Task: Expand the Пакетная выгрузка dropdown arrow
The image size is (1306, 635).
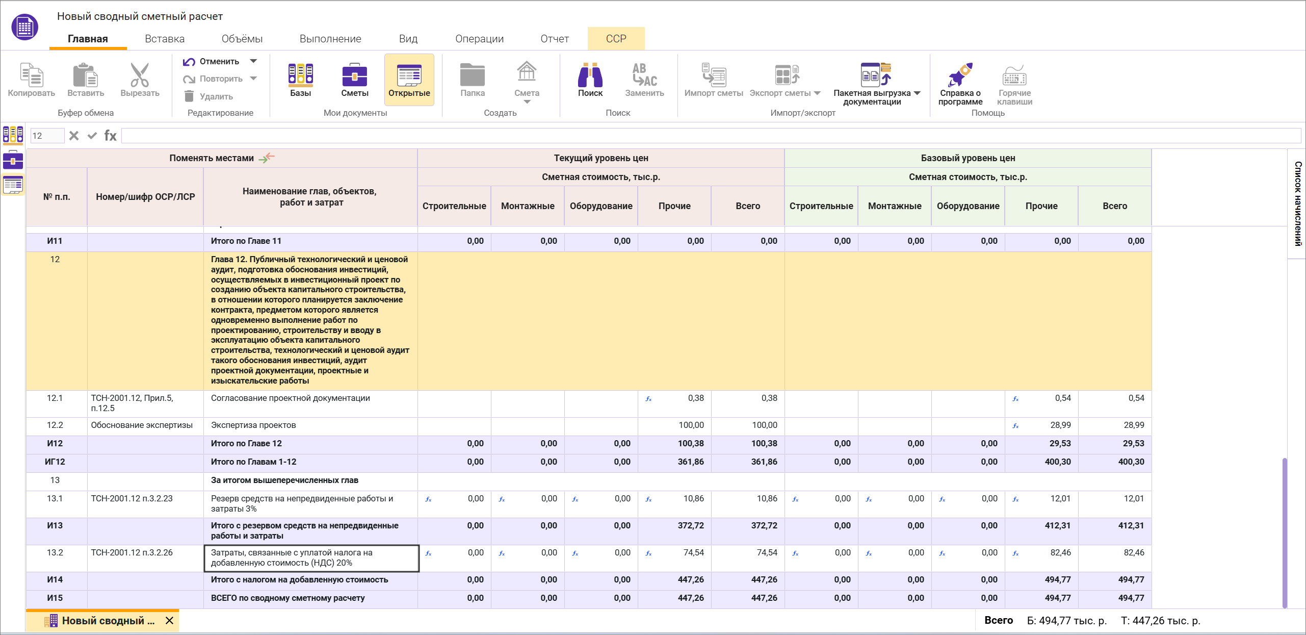Action: coord(917,93)
